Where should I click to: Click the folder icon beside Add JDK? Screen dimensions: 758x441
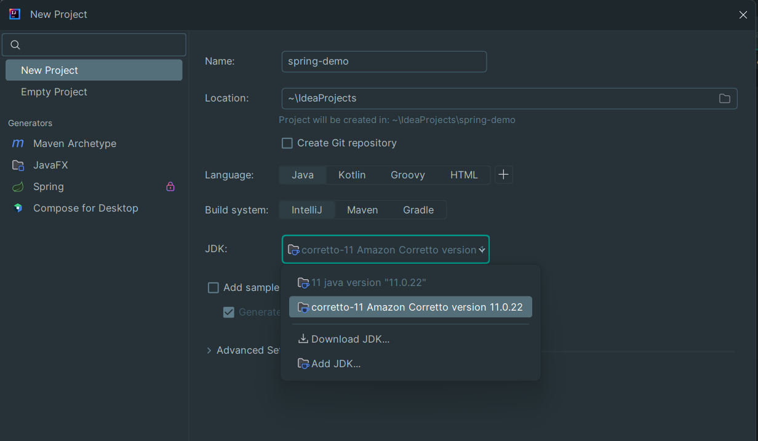[x=303, y=364]
